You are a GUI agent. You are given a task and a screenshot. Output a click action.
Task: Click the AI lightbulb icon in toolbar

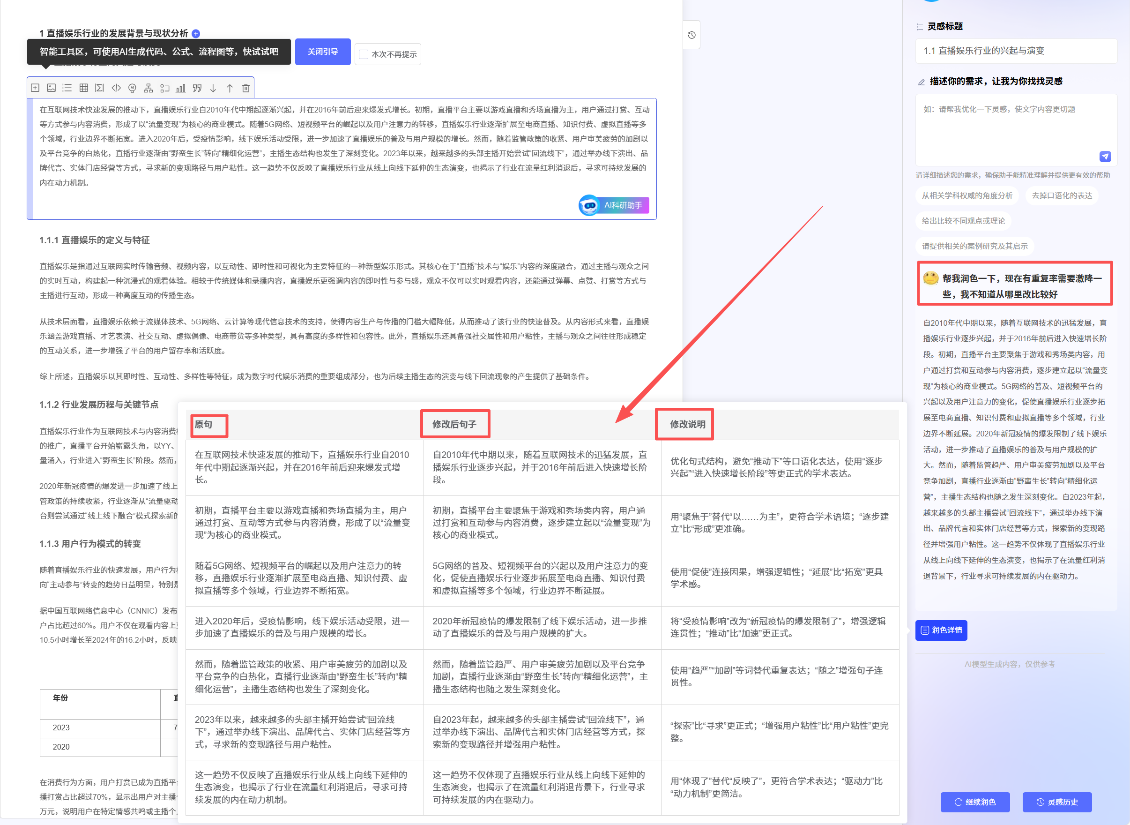[132, 88]
